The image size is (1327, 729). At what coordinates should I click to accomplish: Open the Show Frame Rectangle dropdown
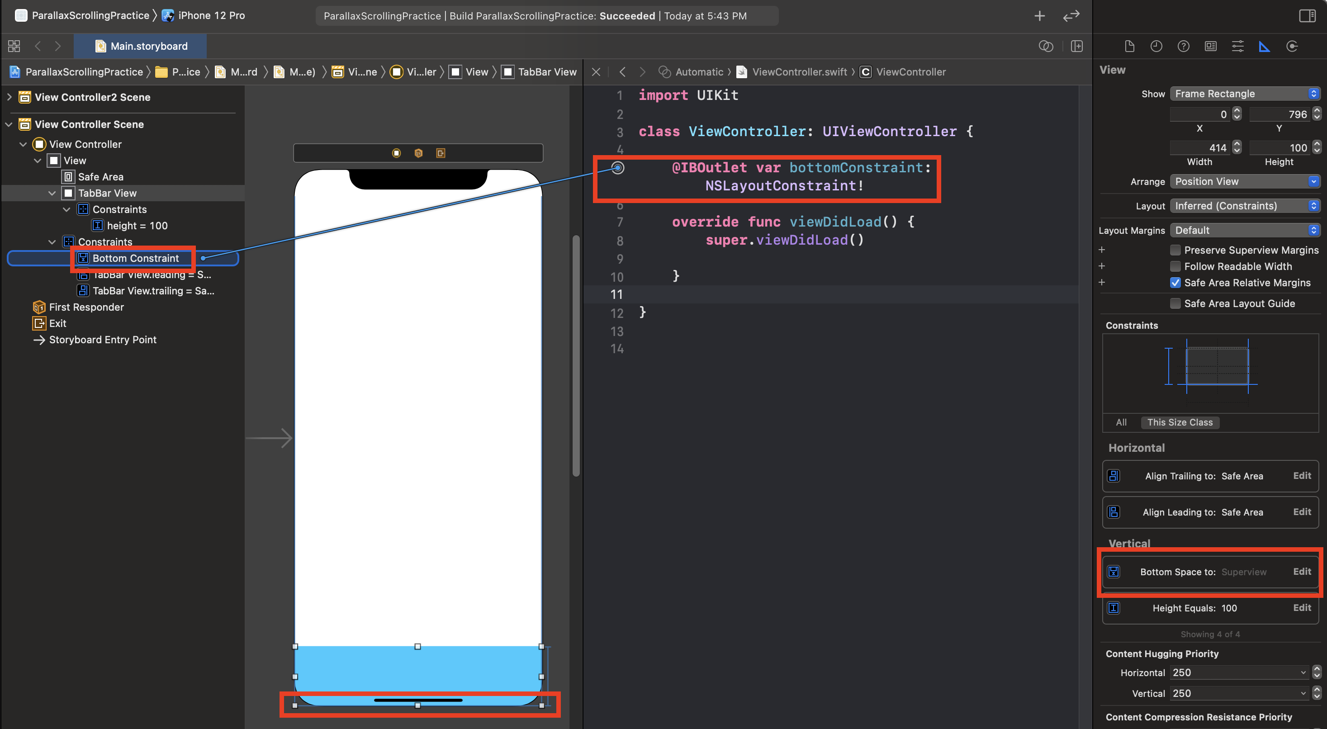(1245, 94)
